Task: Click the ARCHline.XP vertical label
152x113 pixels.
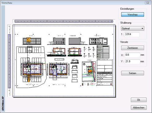Action: click(x=3, y=104)
